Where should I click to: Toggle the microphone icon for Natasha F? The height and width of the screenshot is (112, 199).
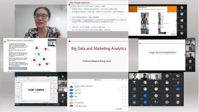coord(123,90)
